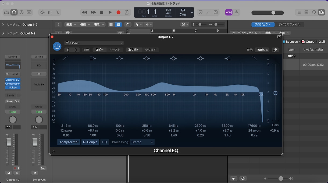Toggle the purple count-in 1234 button
328x183 pixels.
click(x=229, y=12)
